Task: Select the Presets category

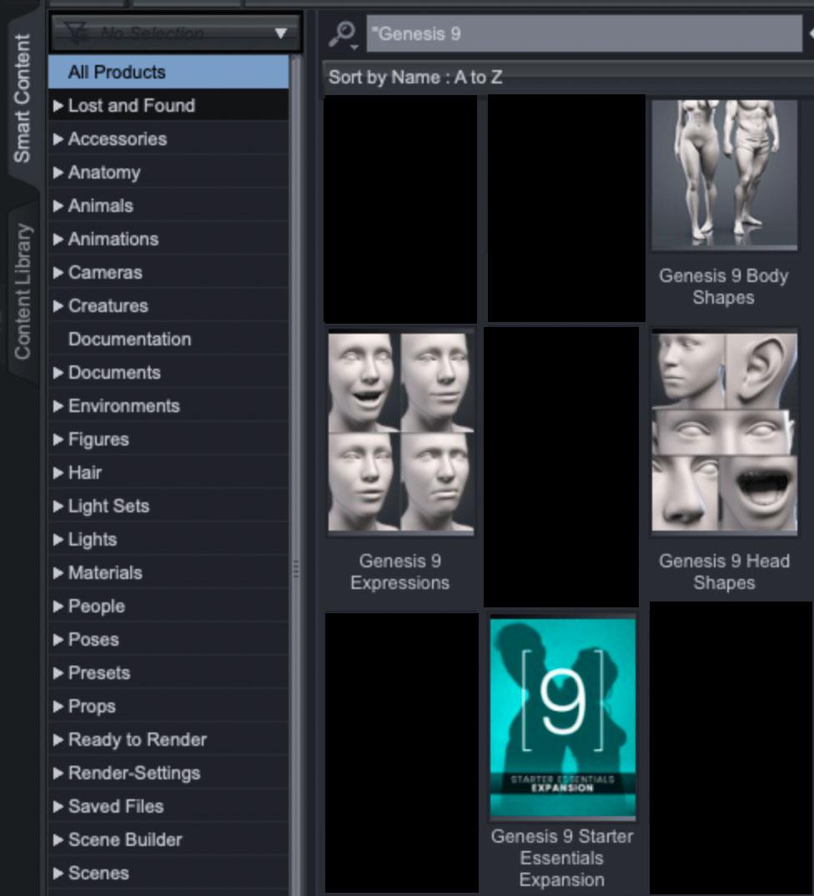Action: tap(168, 672)
